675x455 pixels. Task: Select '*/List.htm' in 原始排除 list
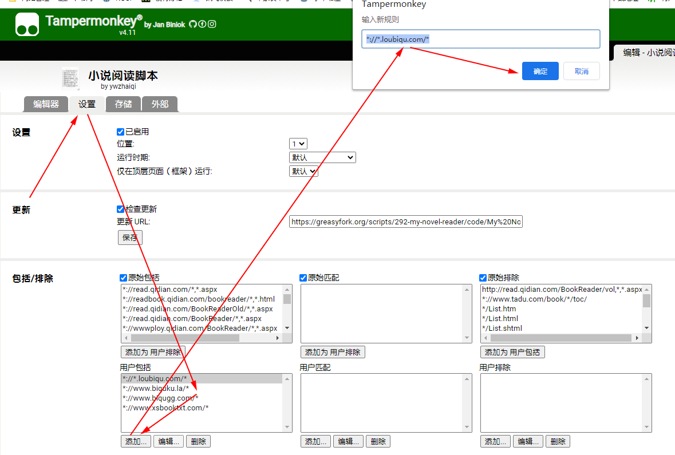click(x=562, y=308)
